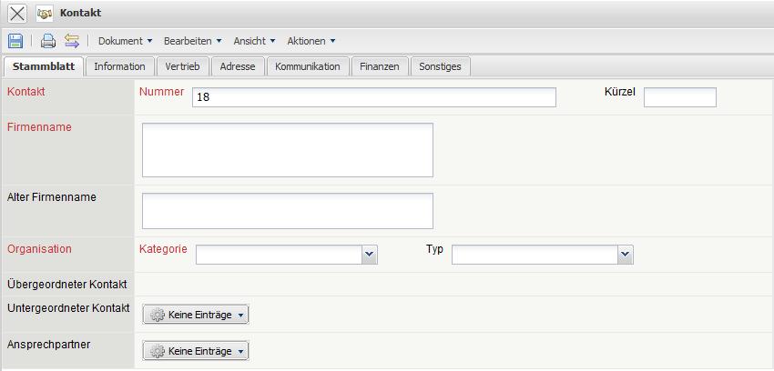This screenshot has height=371, width=774.
Task: Click gear icon beside Untergeordneter Kontakt
Action: (x=158, y=315)
